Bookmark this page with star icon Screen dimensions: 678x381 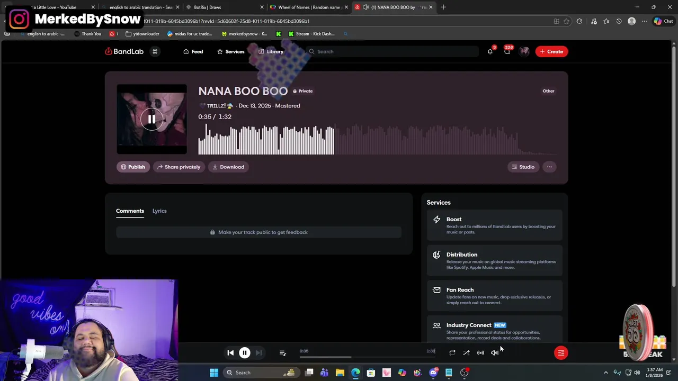tap(566, 21)
